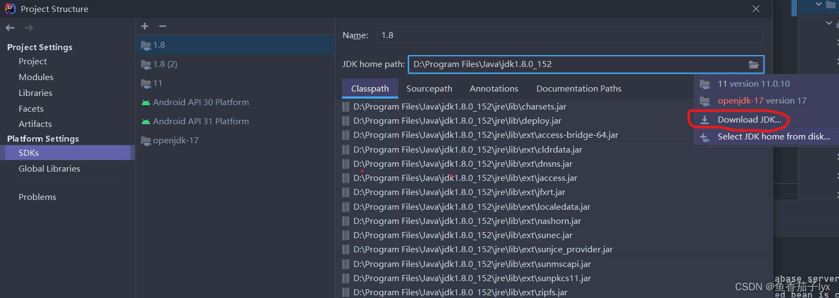The height and width of the screenshot is (298, 839).
Task: Open Global Libraries settings
Action: tap(49, 169)
